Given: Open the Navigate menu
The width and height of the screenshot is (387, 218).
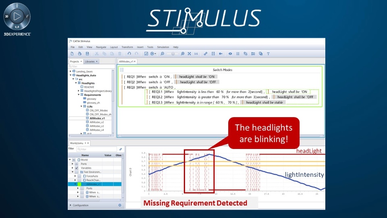Looking at the screenshot, I should click(x=101, y=47).
